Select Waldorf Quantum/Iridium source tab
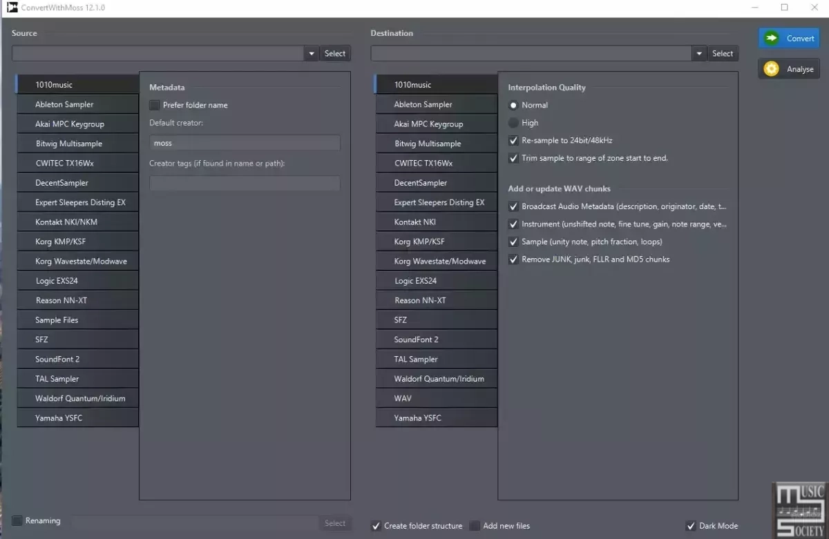This screenshot has width=829, height=539. (x=77, y=398)
